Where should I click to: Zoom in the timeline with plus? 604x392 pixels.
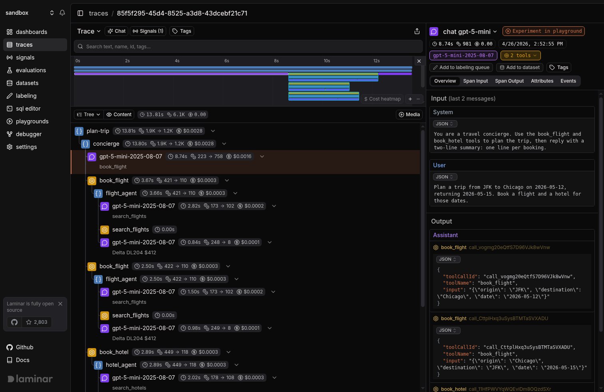(410, 99)
